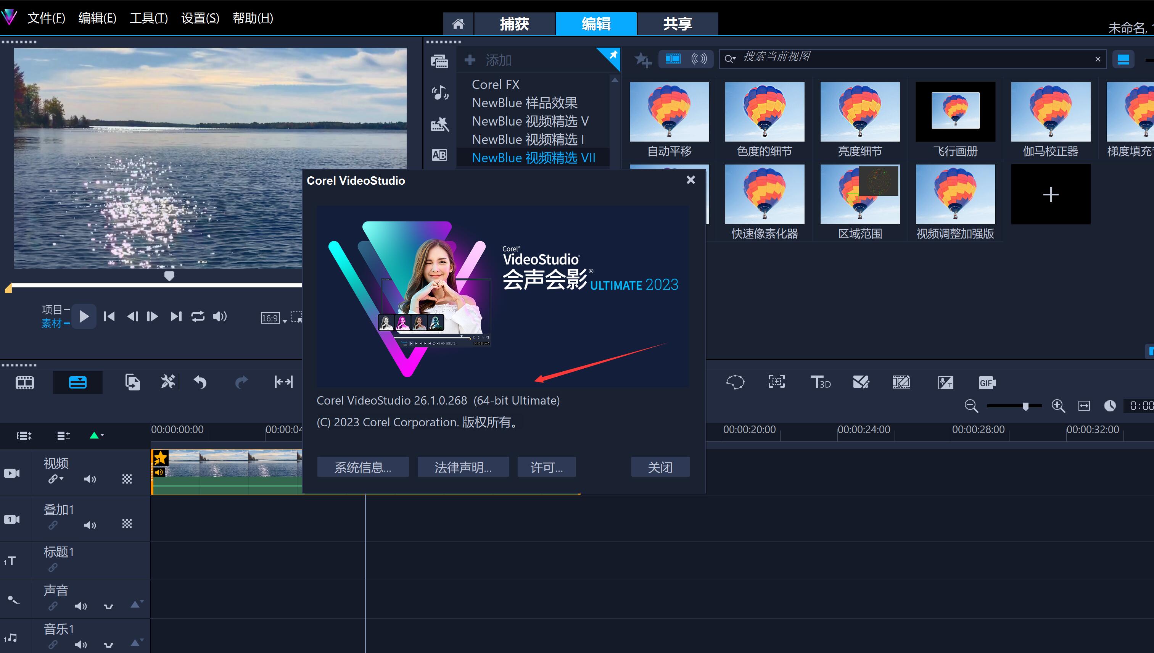The width and height of the screenshot is (1154, 653).
Task: Click the GIF creator icon
Action: point(987,382)
